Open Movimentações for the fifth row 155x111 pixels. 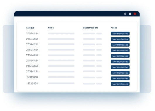(120, 56)
